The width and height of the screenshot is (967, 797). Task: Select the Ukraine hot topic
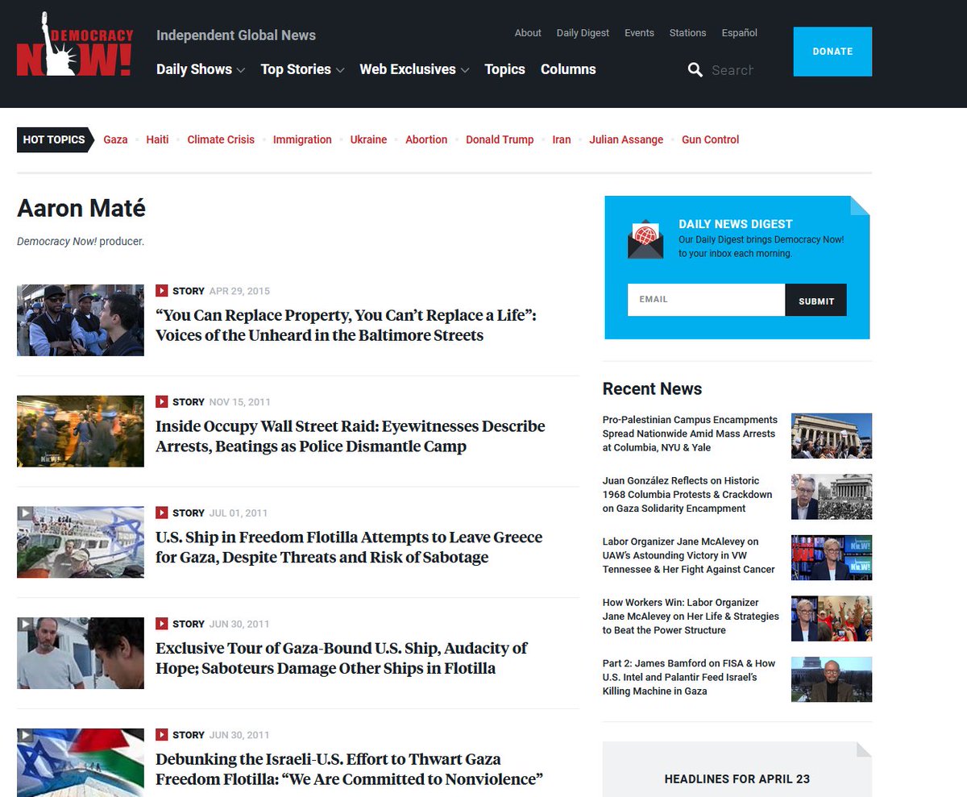coord(368,139)
